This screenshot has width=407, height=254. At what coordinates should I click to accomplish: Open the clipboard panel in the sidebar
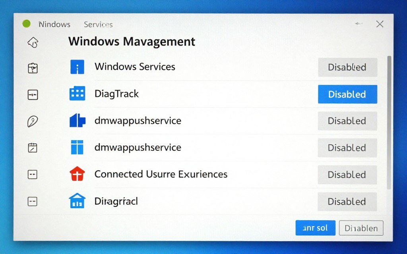click(33, 67)
